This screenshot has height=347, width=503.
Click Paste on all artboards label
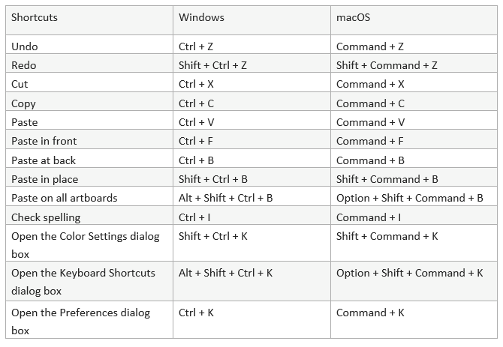(64, 198)
